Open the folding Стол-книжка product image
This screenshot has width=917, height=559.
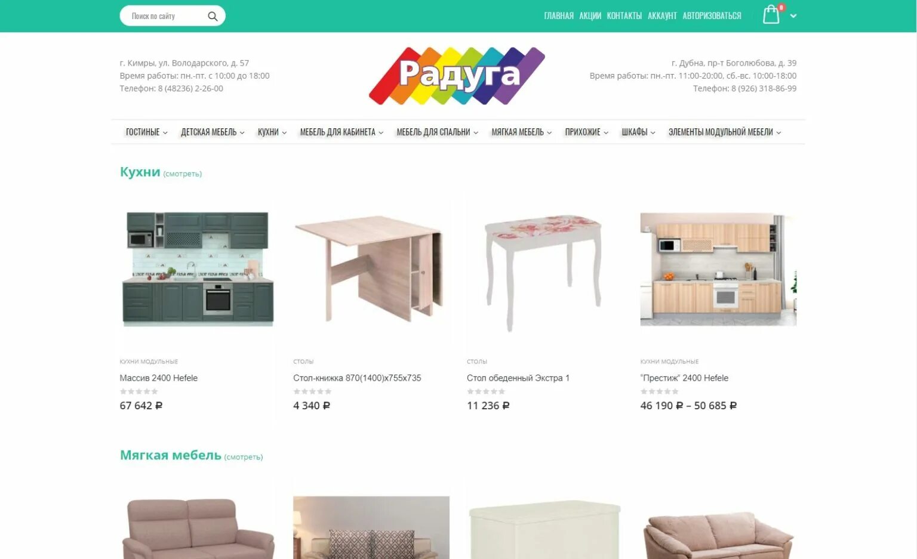tap(371, 270)
